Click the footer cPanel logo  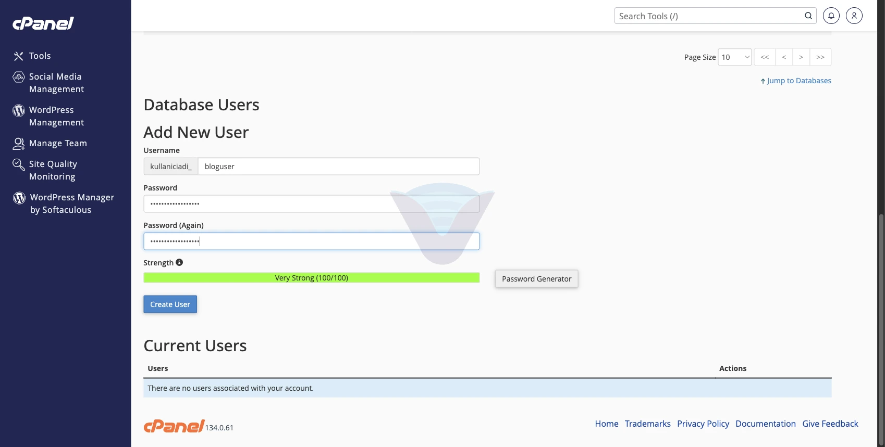pos(174,426)
